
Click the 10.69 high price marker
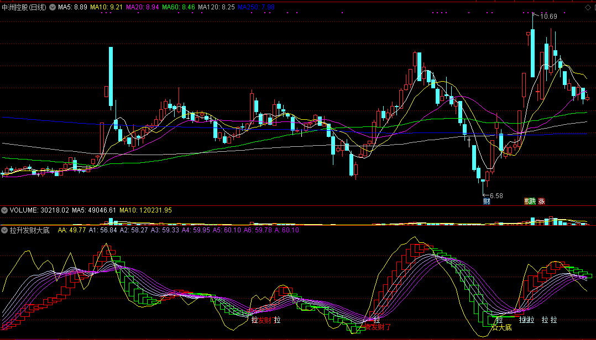tap(548, 17)
